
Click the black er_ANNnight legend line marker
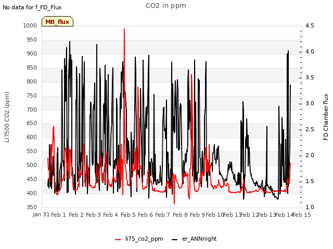[174, 240]
